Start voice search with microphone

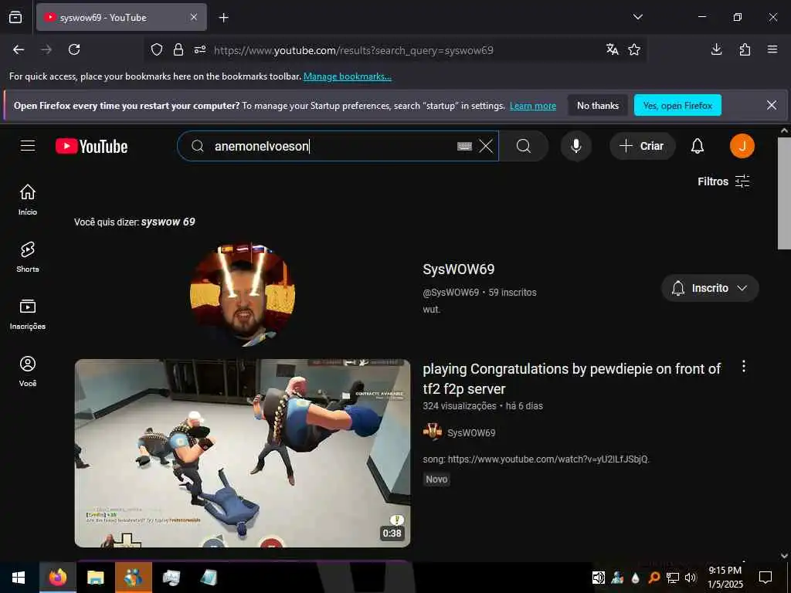pyautogui.click(x=575, y=146)
